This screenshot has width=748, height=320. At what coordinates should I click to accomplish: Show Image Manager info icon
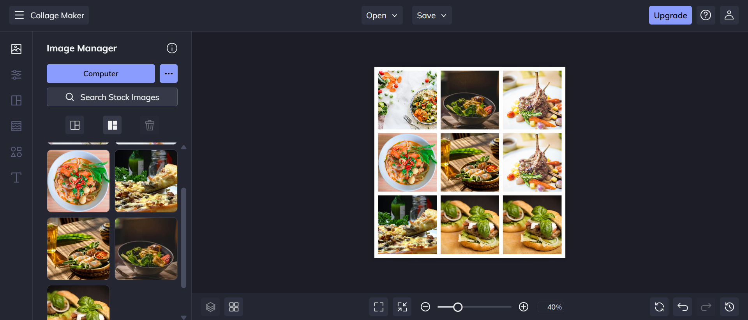[x=172, y=48]
